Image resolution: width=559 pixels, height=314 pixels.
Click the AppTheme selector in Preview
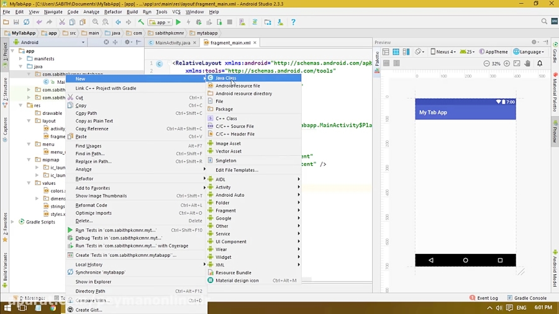[x=494, y=52]
